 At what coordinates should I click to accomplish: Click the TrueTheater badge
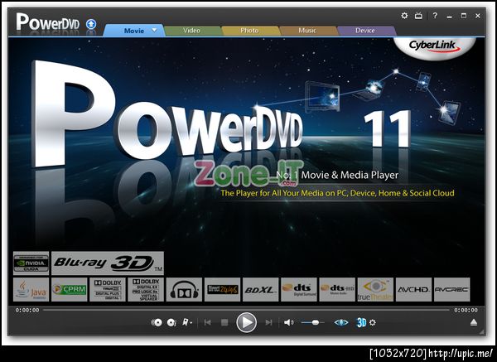click(375, 289)
